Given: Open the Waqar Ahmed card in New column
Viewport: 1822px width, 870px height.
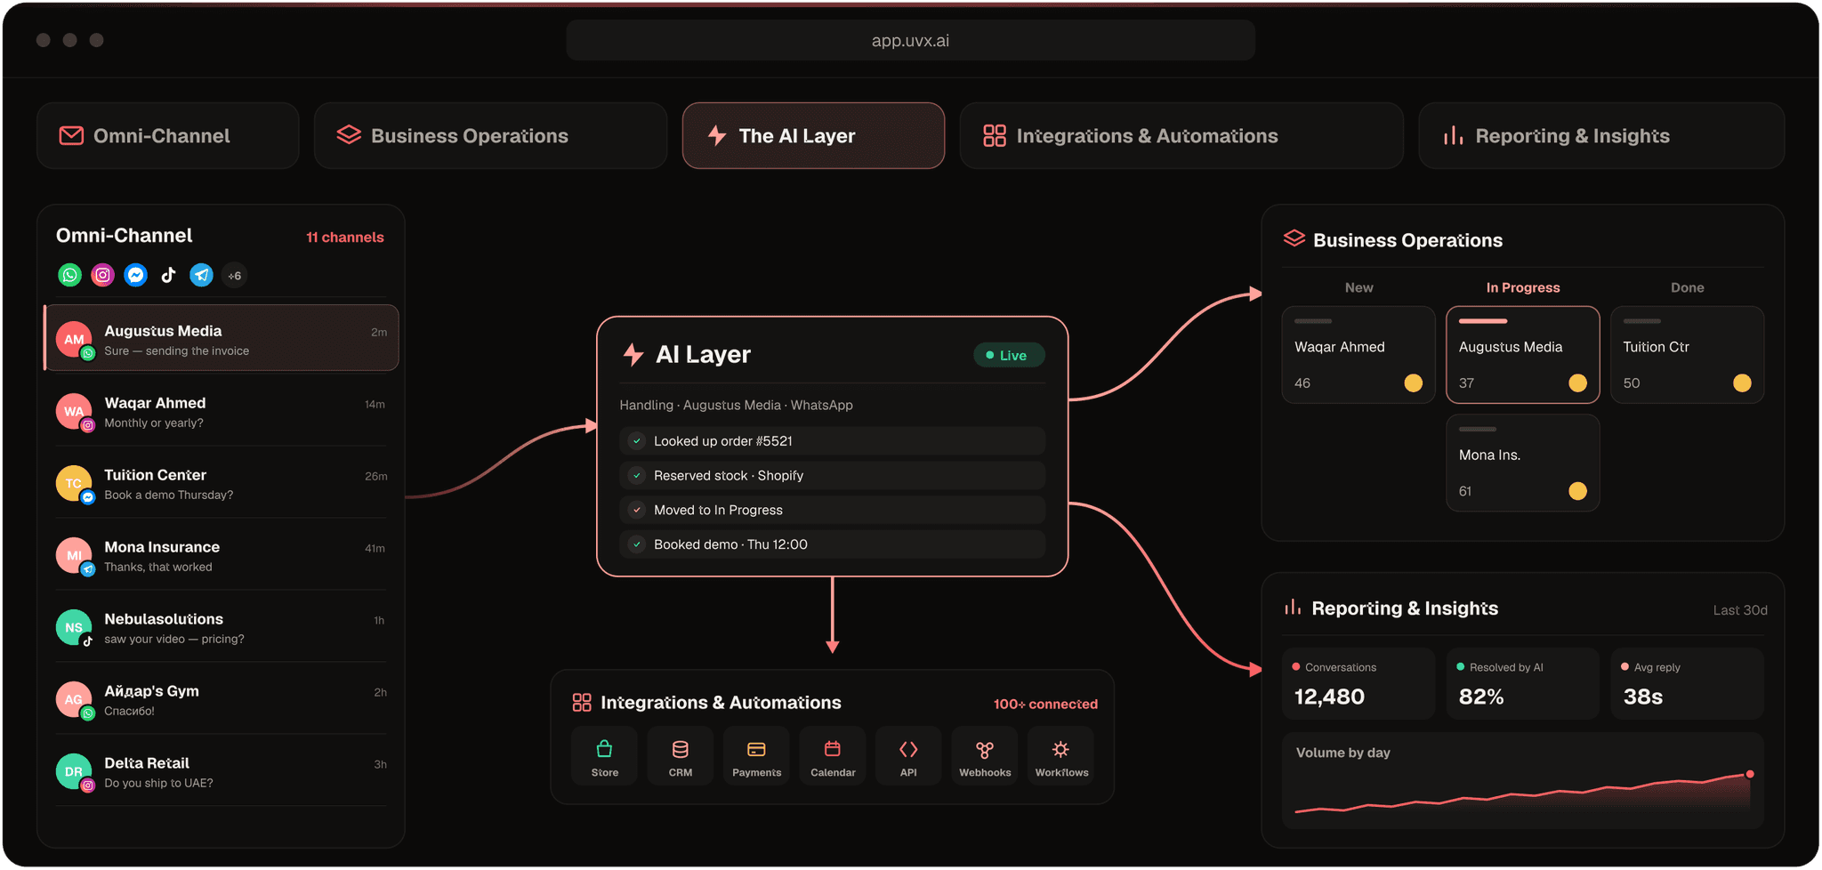Looking at the screenshot, I should coord(1358,355).
